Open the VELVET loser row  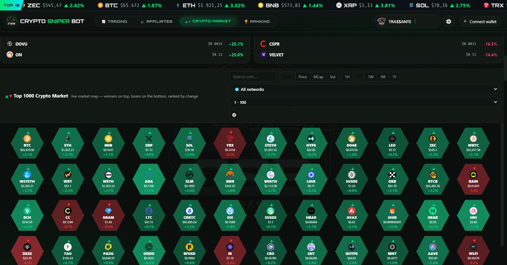[379, 55]
